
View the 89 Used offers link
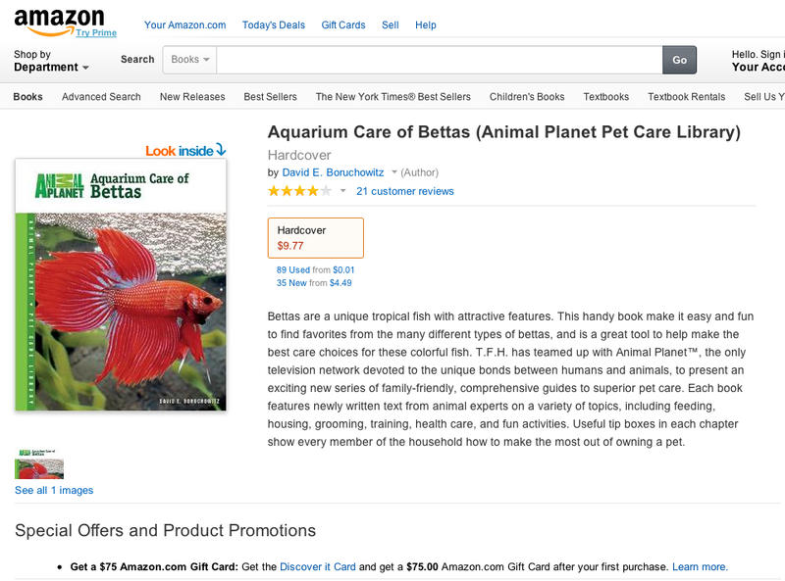(x=293, y=269)
